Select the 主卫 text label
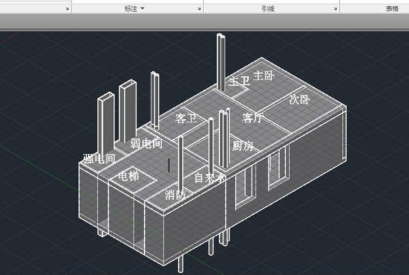Screen dimensions: 409x275 click(x=239, y=82)
